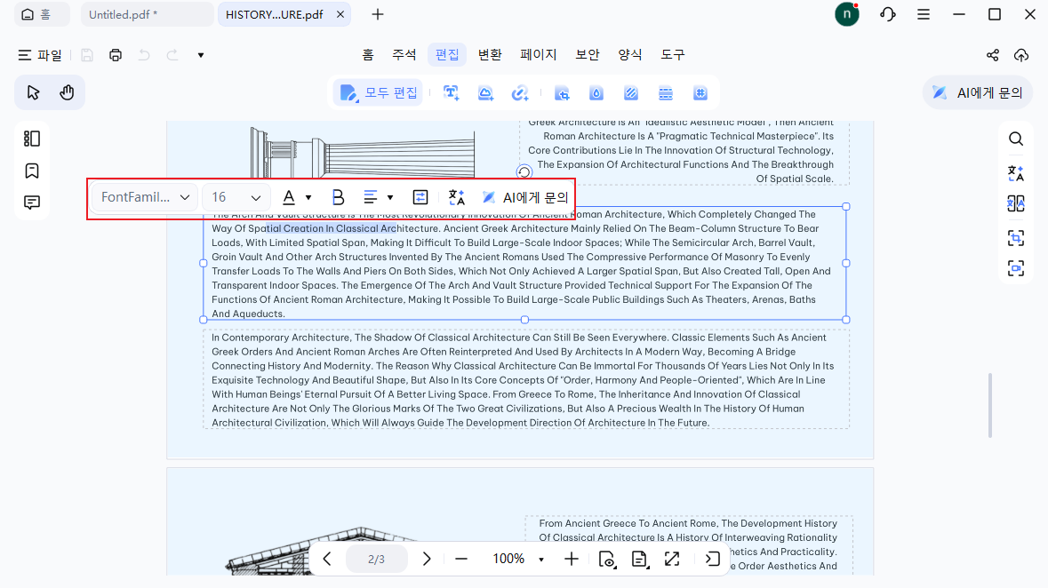The width and height of the screenshot is (1048, 588).
Task: Click the page number field 2/3
Action: [x=376, y=559]
